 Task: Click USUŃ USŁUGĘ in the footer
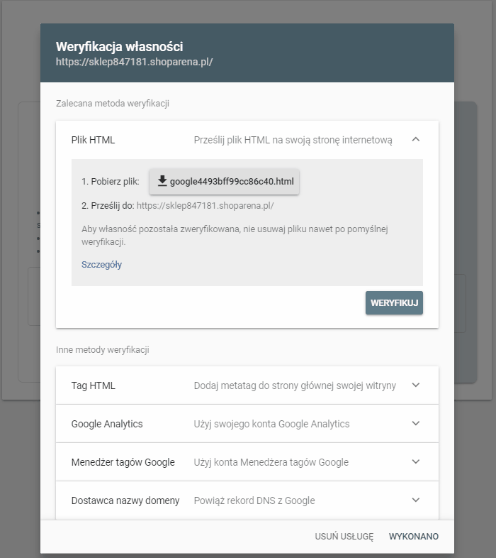(x=344, y=537)
